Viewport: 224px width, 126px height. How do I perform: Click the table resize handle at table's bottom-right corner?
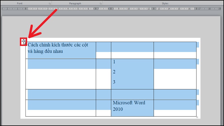coord(197,117)
